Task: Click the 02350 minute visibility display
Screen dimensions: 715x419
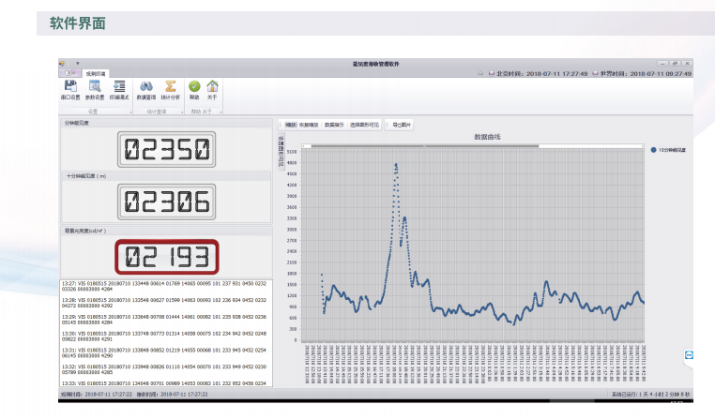Action: pos(166,149)
